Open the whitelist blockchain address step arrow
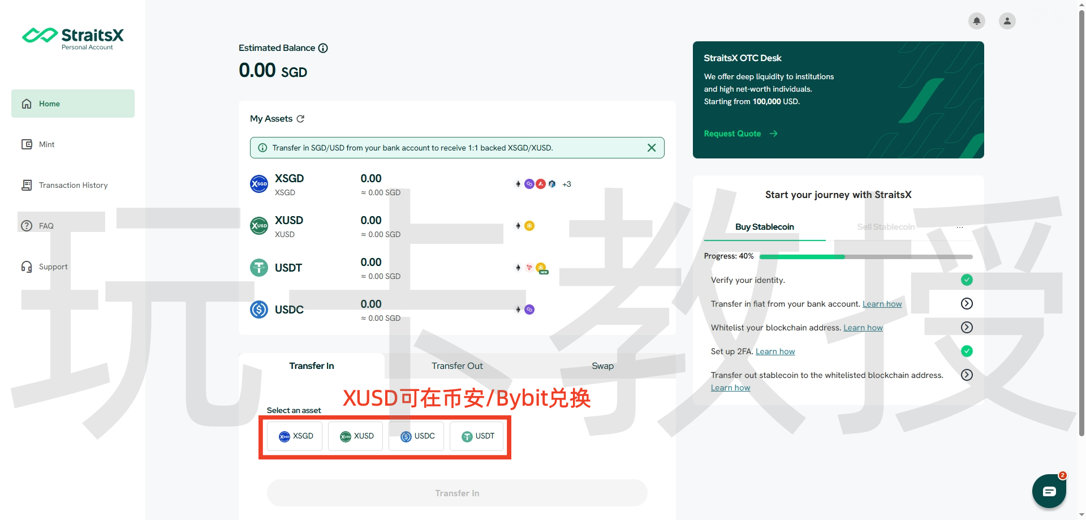Screen dimensions: 1086x520 (967, 328)
